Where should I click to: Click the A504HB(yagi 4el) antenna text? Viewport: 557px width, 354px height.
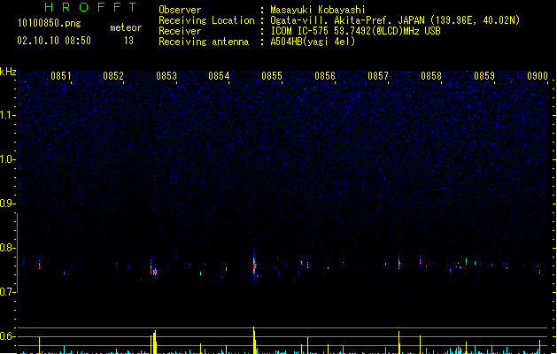313,42
